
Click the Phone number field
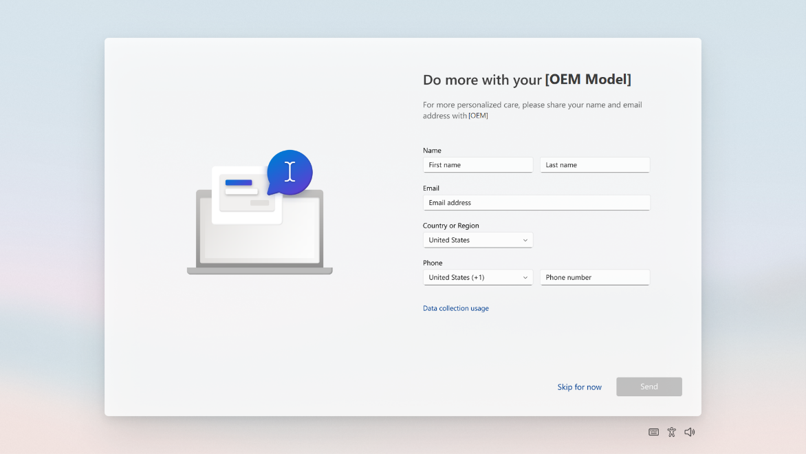pyautogui.click(x=594, y=277)
